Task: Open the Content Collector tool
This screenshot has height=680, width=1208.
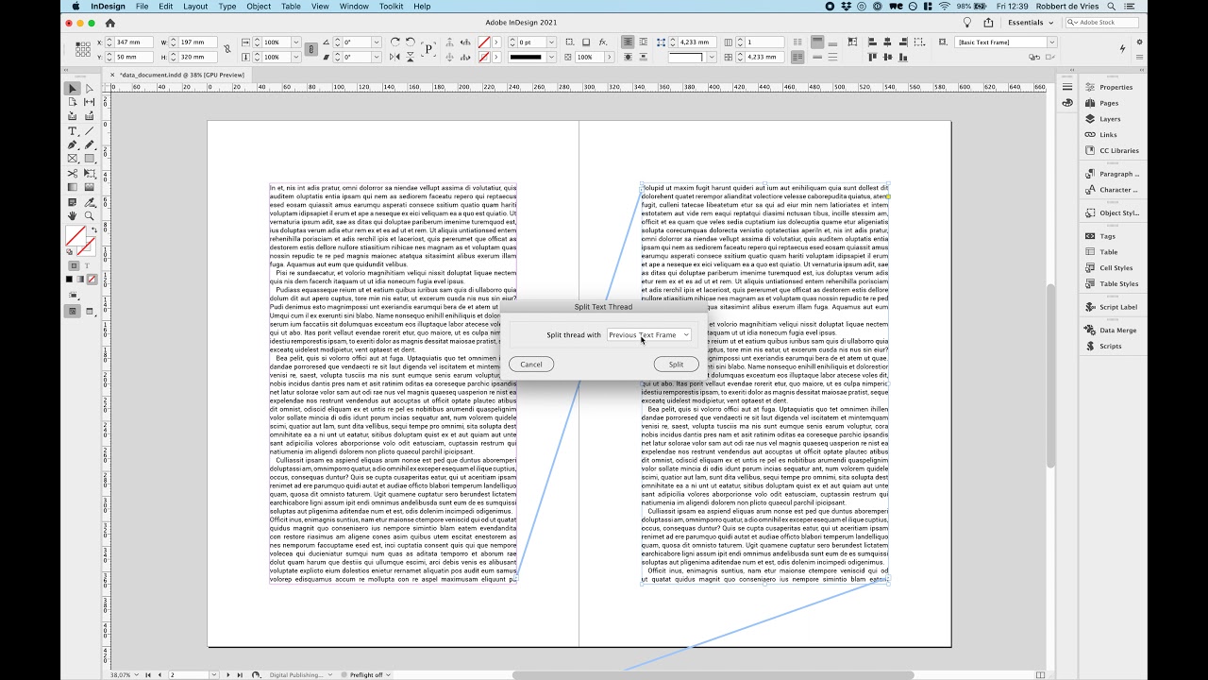Action: [x=73, y=116]
